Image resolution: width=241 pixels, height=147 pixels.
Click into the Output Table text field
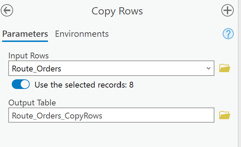pyautogui.click(x=155, y=116)
